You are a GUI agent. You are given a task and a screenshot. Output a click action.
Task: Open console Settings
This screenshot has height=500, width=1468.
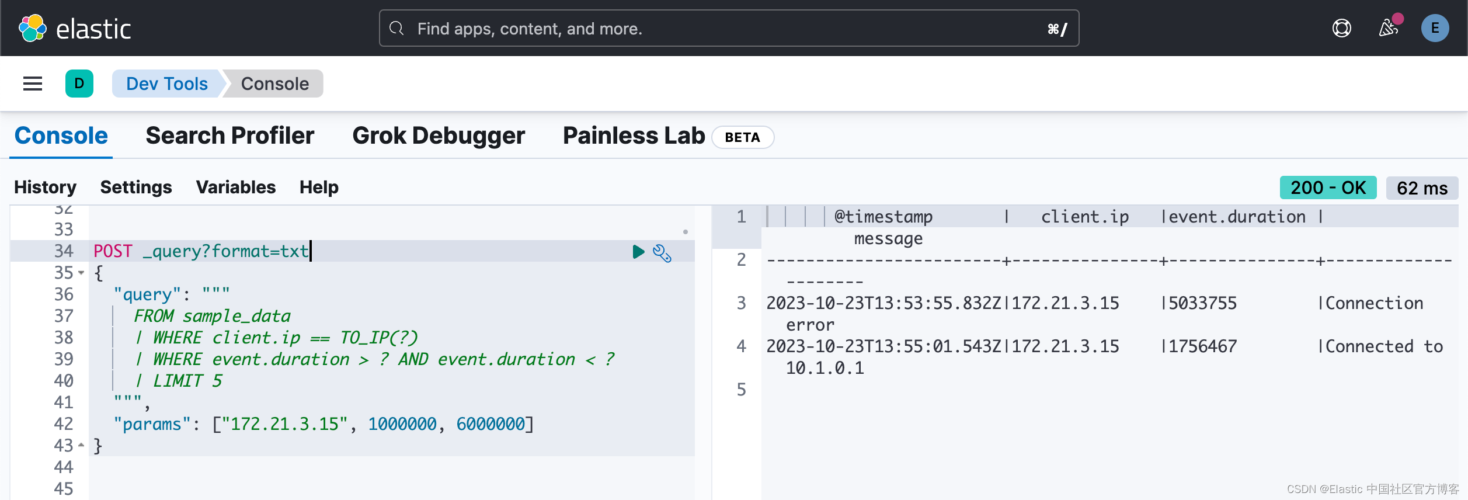pyautogui.click(x=136, y=187)
